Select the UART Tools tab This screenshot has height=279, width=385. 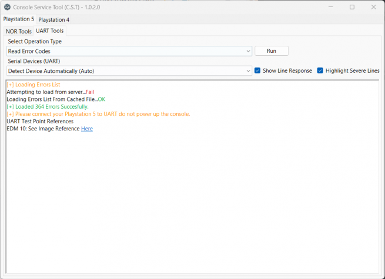coord(49,31)
